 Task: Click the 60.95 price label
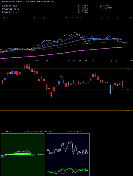(x=125, y=43)
